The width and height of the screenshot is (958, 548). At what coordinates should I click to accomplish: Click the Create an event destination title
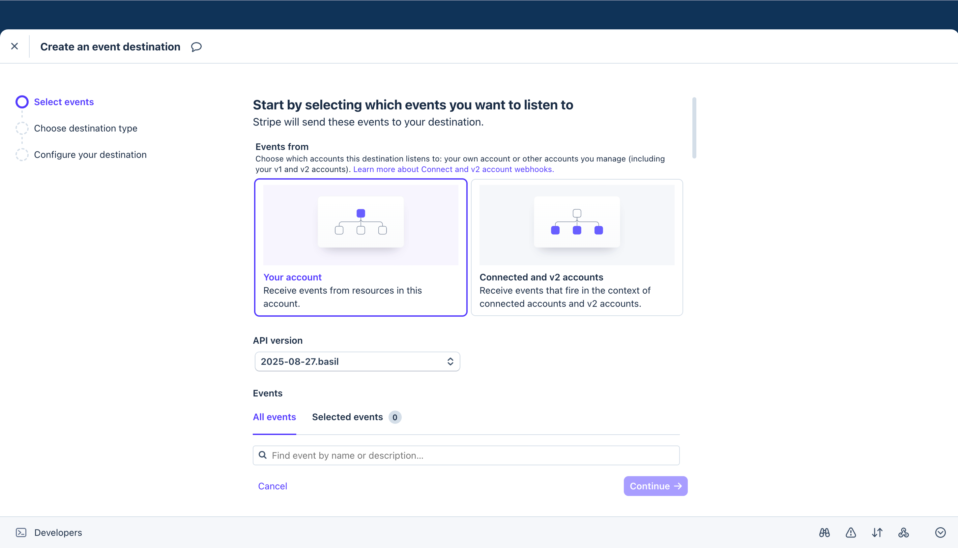(110, 47)
